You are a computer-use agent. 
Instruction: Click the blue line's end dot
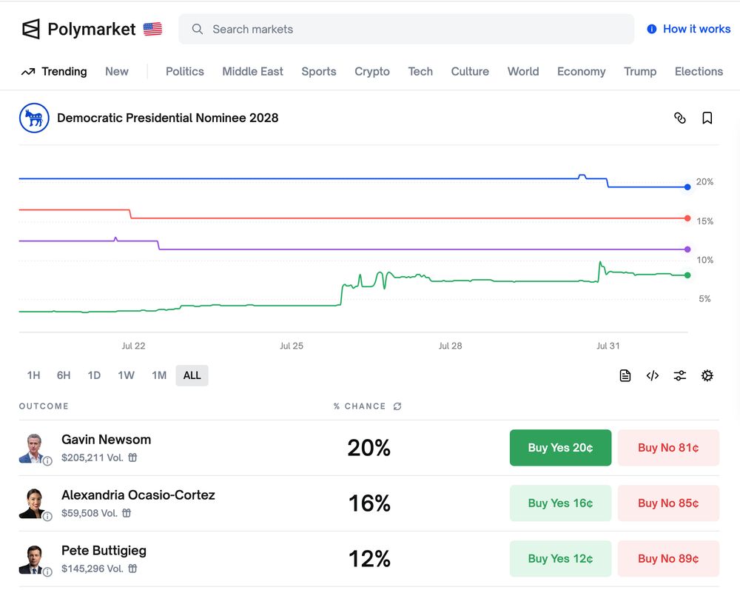[x=687, y=187]
